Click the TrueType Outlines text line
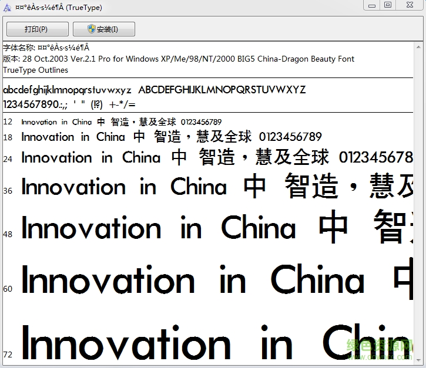426x368 pixels. 35,70
